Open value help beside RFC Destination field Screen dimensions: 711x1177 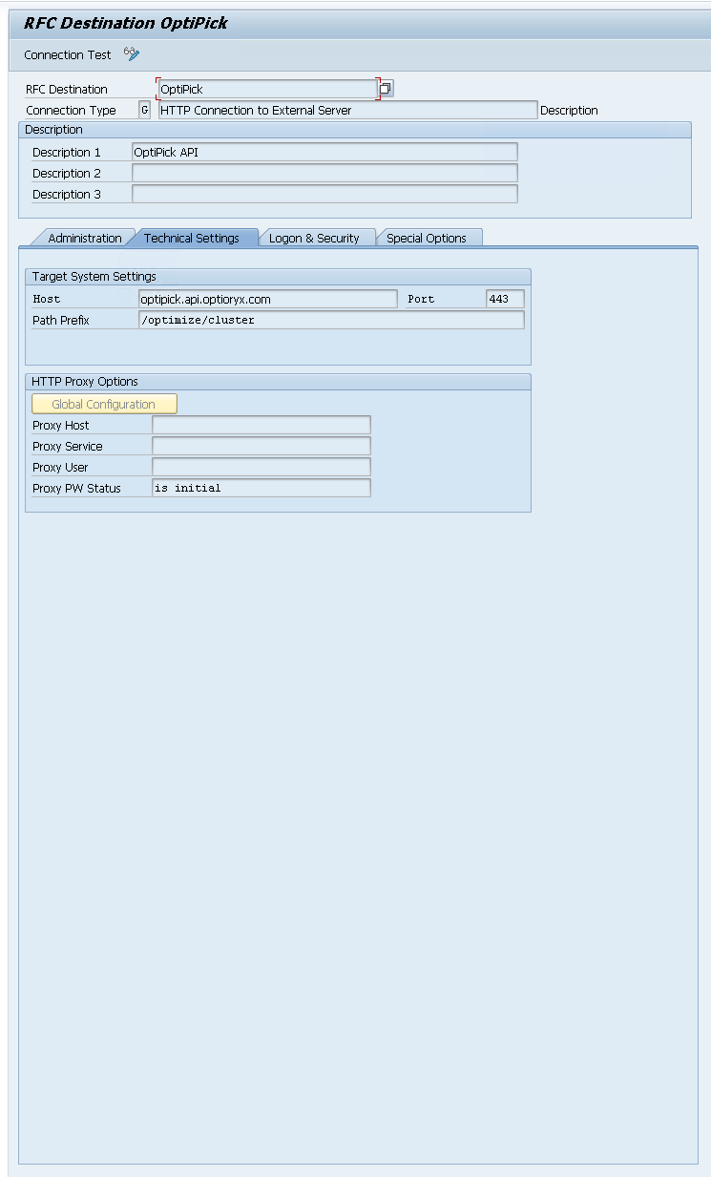(386, 89)
